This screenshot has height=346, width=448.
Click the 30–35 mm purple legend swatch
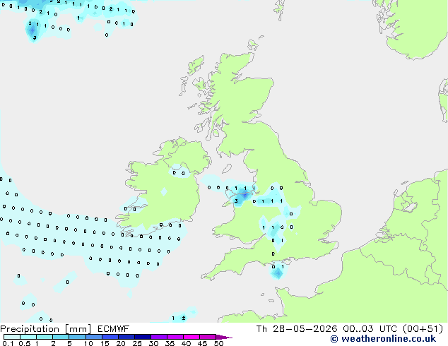tap(159, 337)
